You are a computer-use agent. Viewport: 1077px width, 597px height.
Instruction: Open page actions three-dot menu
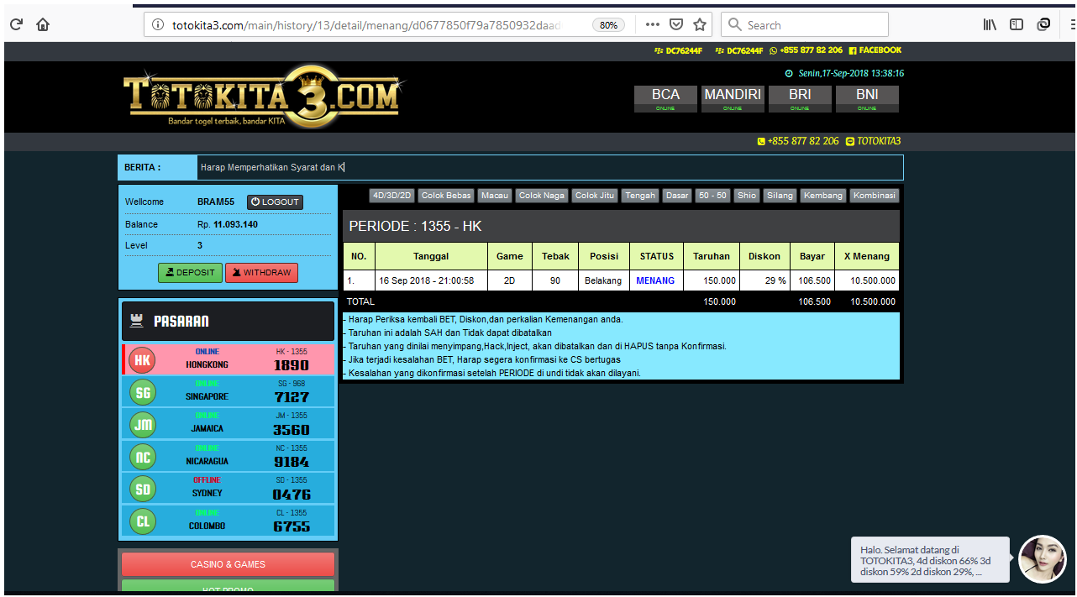[x=653, y=25]
